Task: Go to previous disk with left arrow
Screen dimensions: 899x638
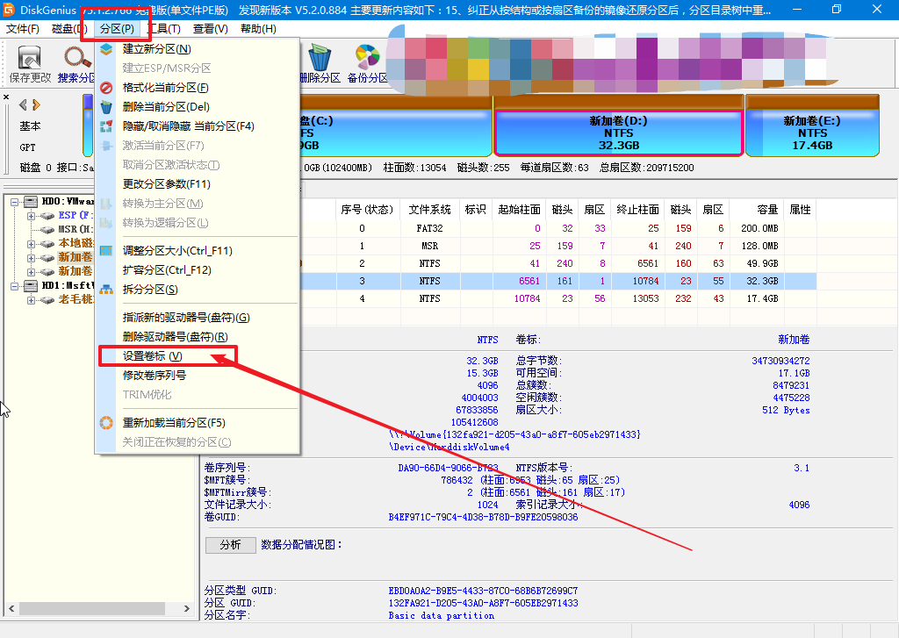Action: (x=23, y=104)
